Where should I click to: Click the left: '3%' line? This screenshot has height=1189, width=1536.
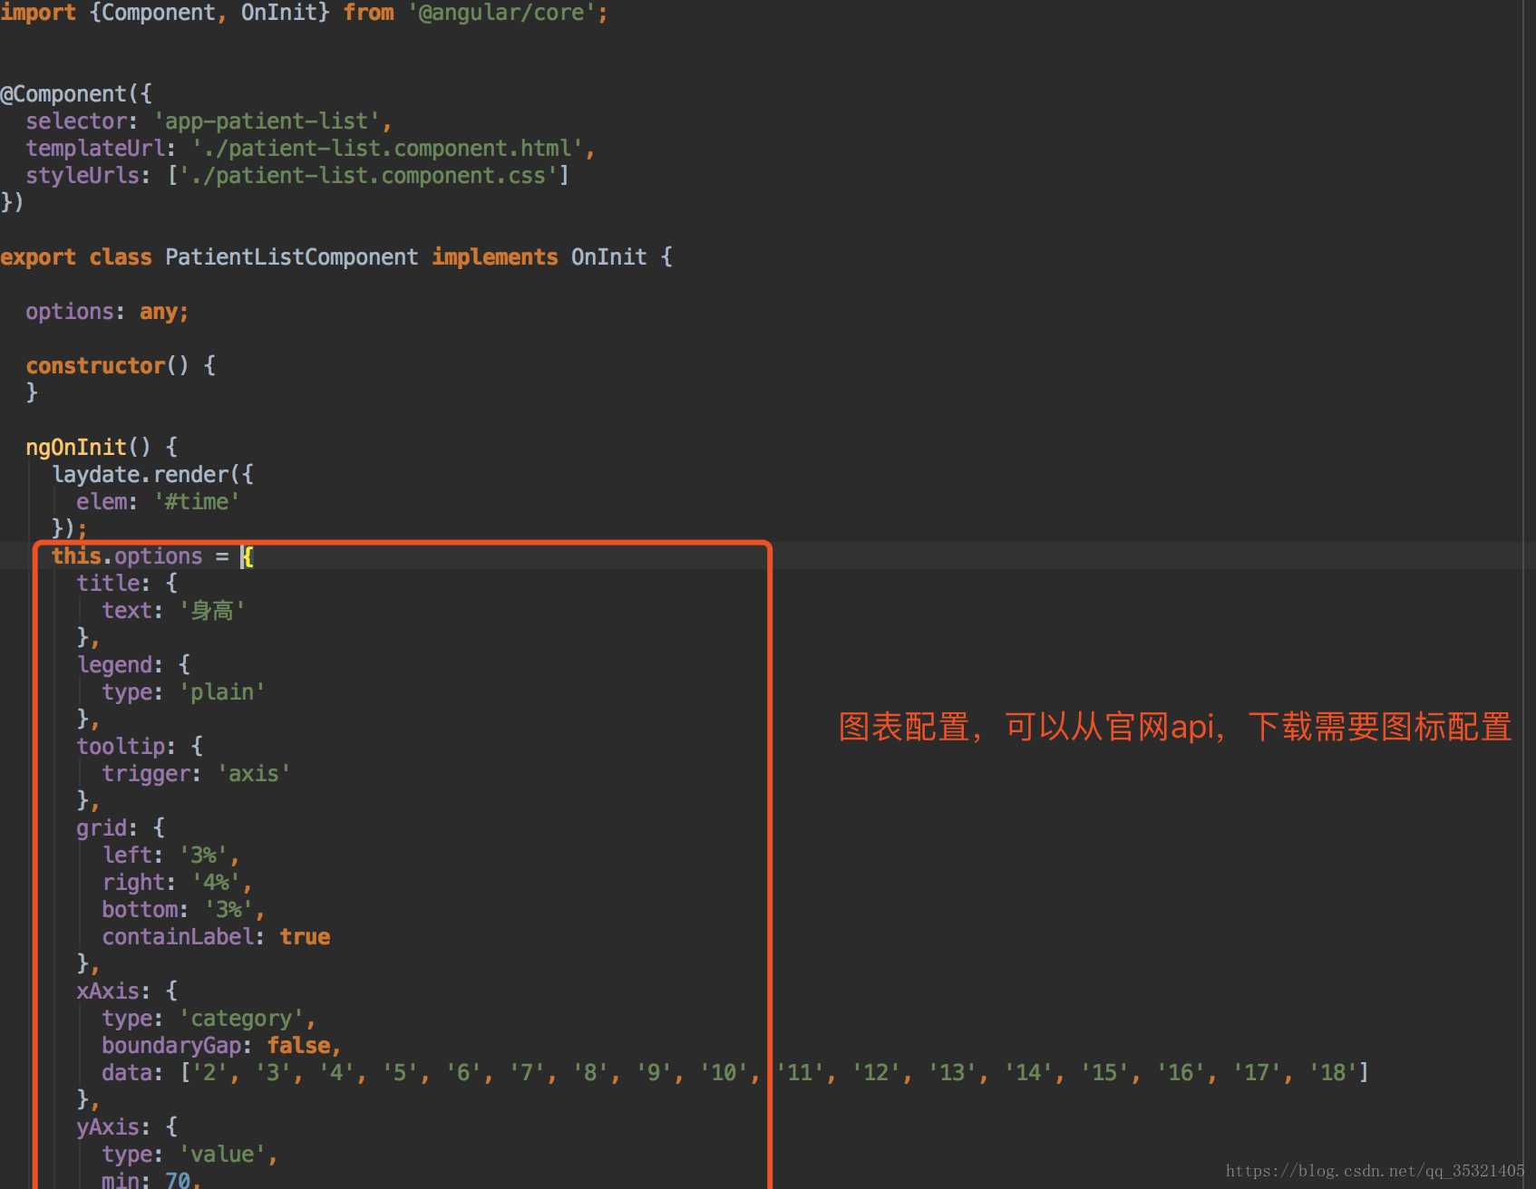(x=170, y=855)
